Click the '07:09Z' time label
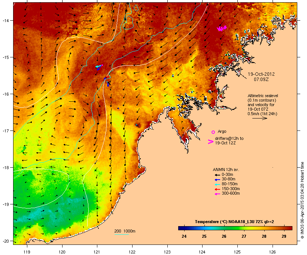This screenshot has height=255, width=307. pyautogui.click(x=261, y=79)
